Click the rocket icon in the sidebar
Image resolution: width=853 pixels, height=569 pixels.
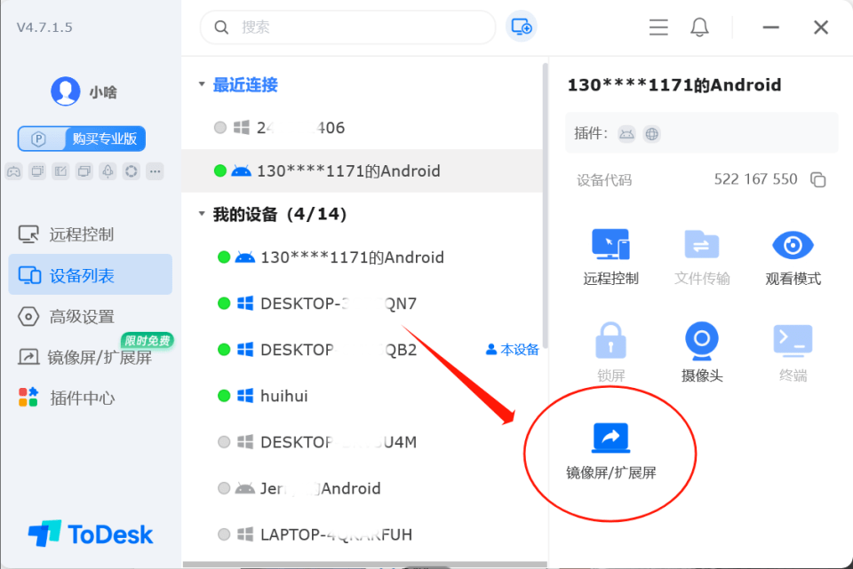[x=108, y=171]
